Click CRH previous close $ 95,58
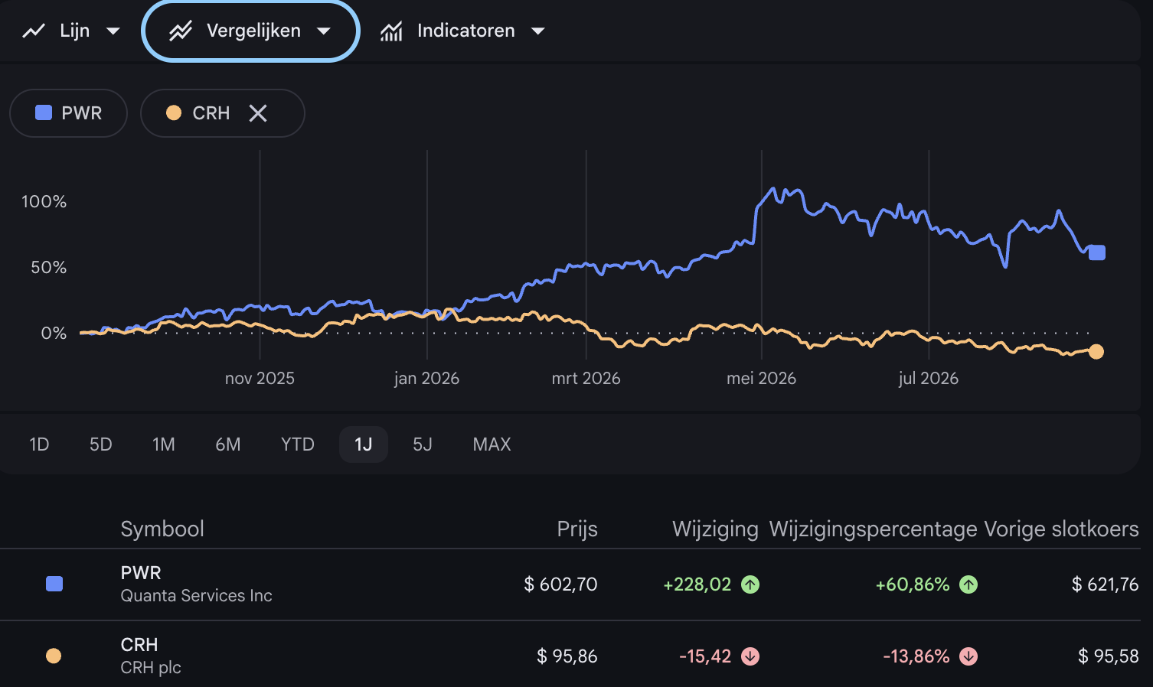Viewport: 1153px width, 687px height. pos(1109,656)
